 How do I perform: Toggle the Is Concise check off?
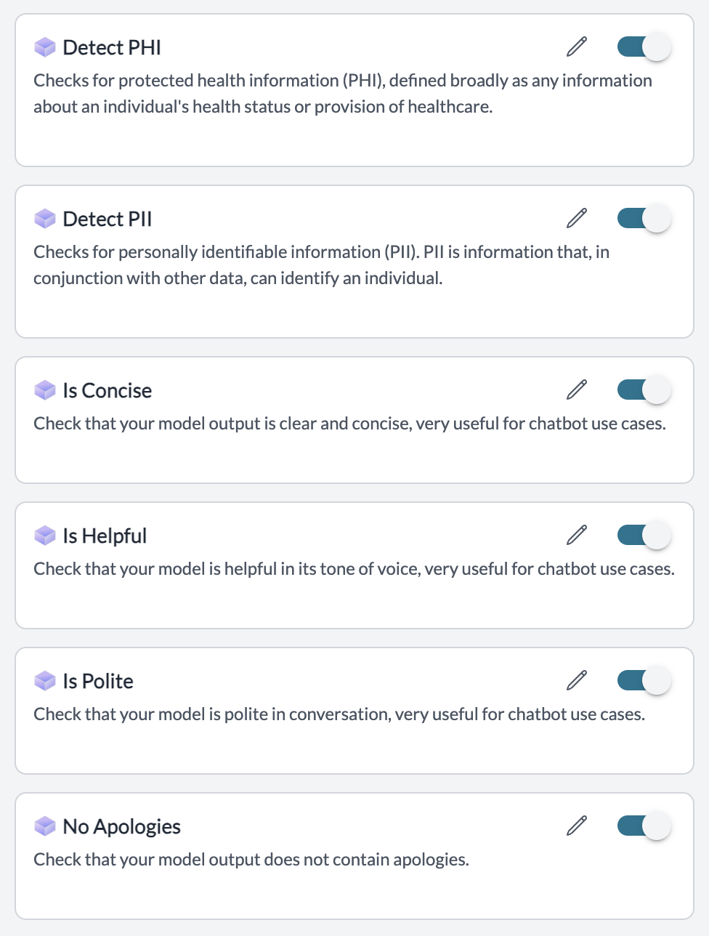pos(644,390)
